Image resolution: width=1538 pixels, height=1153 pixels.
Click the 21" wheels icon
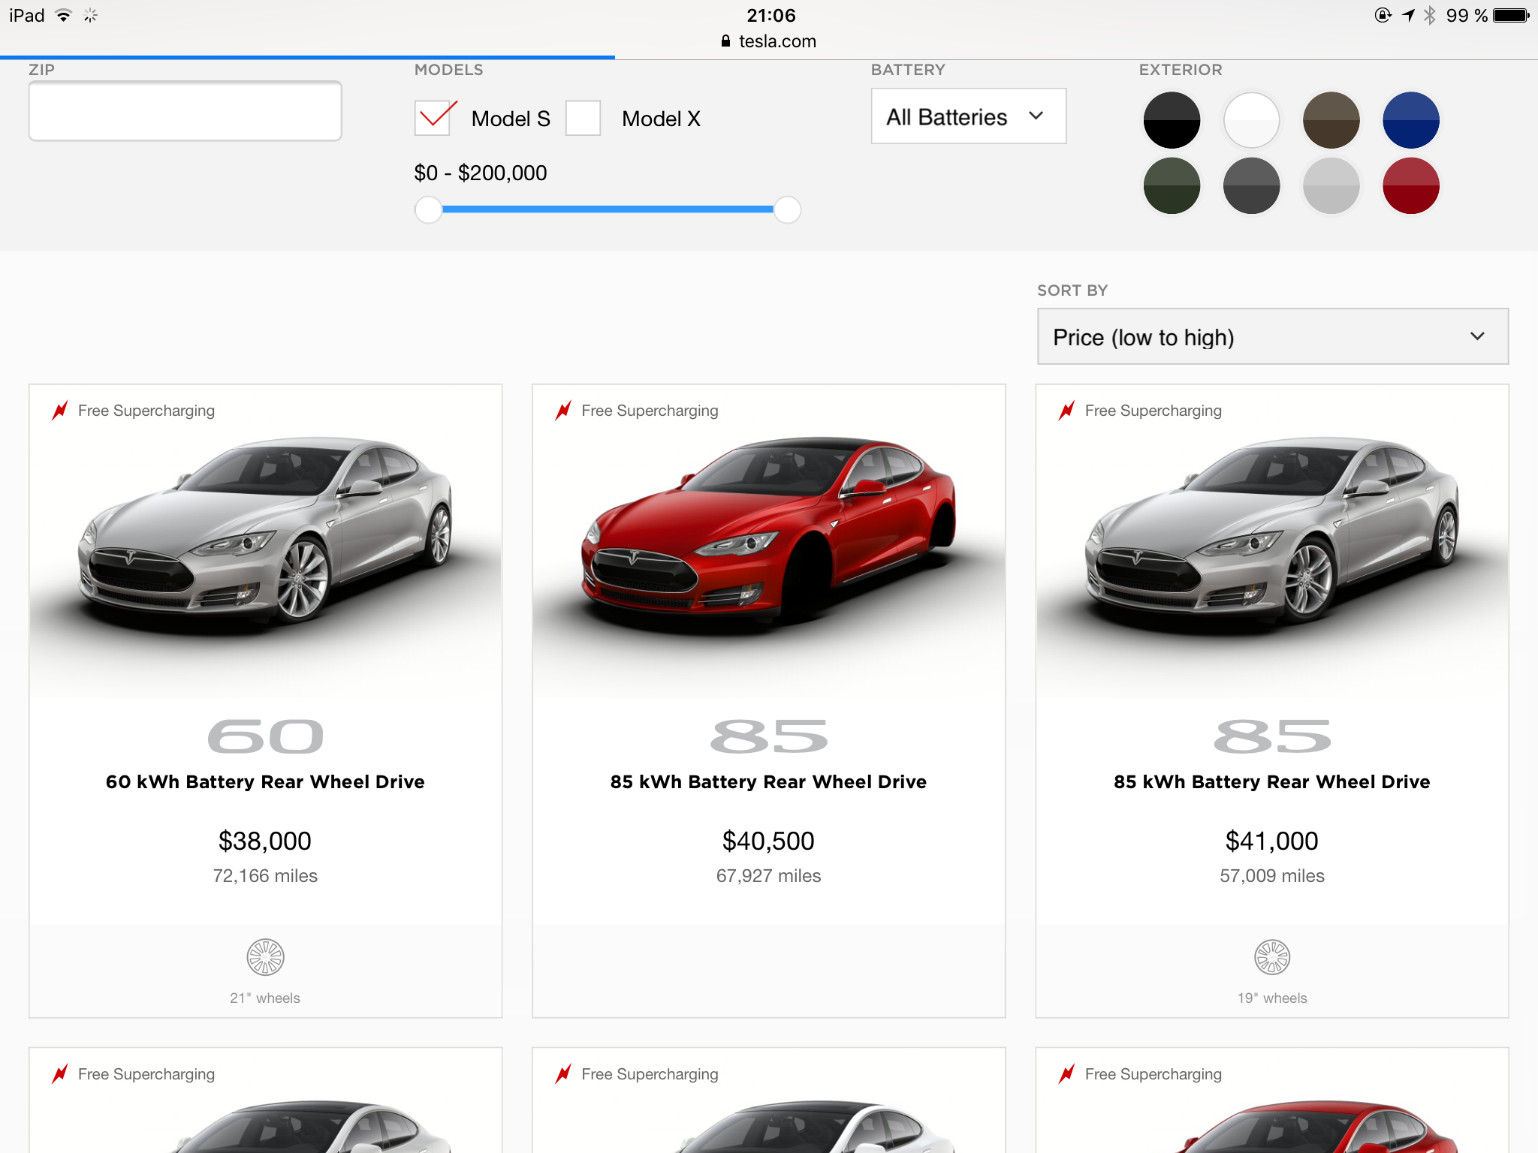click(x=265, y=957)
